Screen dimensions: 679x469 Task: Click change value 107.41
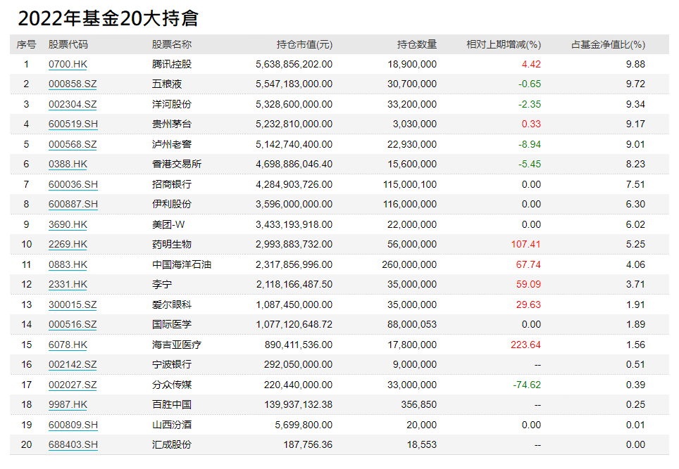click(525, 244)
